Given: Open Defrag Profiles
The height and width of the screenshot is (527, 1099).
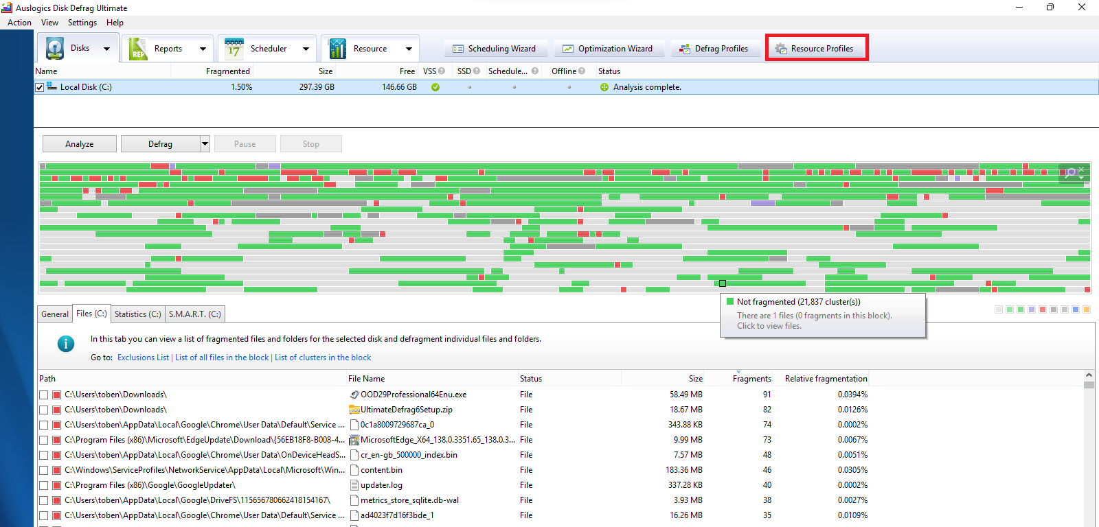Looking at the screenshot, I should [713, 49].
